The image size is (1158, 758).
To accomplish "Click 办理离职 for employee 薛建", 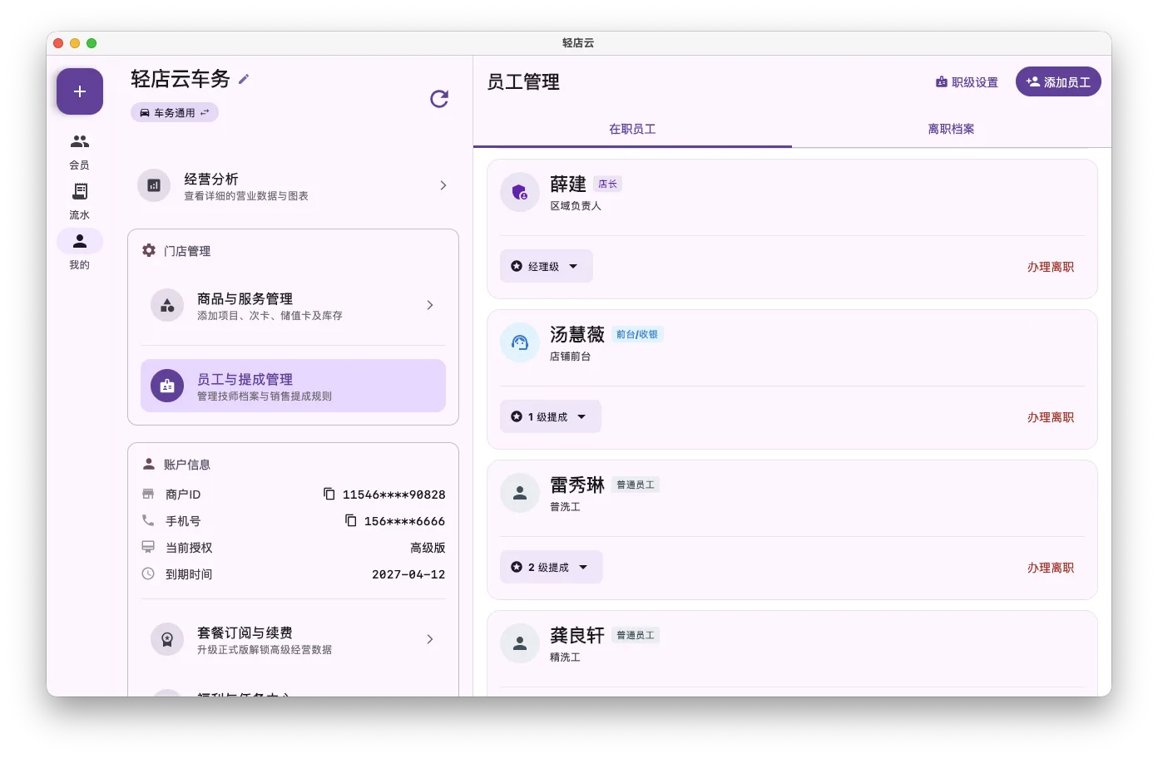I will coord(1050,267).
